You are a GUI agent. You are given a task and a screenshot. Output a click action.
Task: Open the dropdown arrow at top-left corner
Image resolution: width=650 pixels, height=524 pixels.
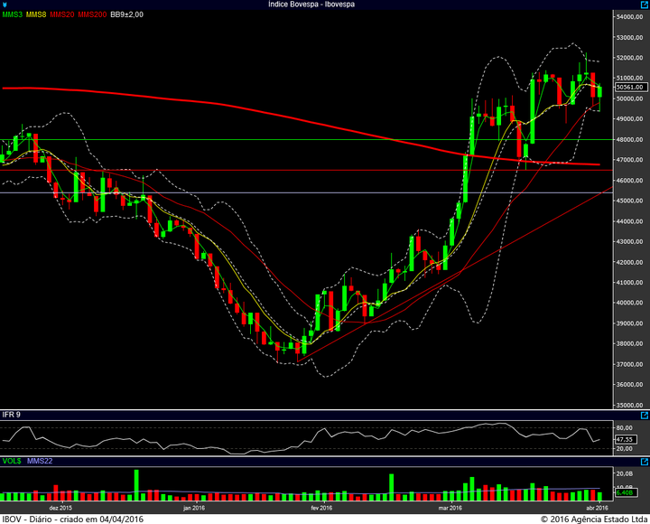(5, 5)
